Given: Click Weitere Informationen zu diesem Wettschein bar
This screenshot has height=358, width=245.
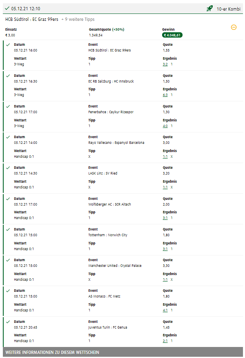Looking at the screenshot, I should coord(123,352).
